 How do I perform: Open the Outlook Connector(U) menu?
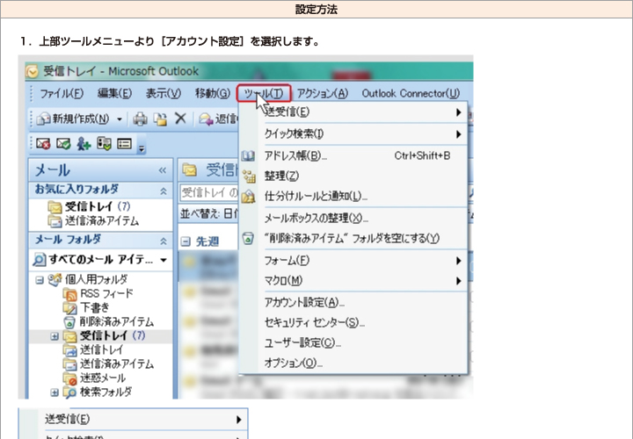(x=411, y=94)
